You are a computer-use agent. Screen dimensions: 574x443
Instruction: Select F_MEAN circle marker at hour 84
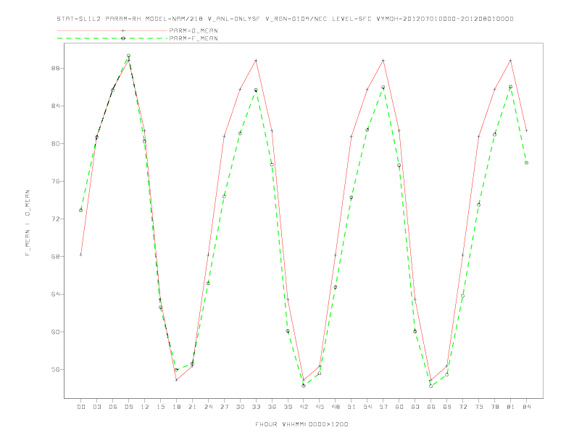[526, 163]
